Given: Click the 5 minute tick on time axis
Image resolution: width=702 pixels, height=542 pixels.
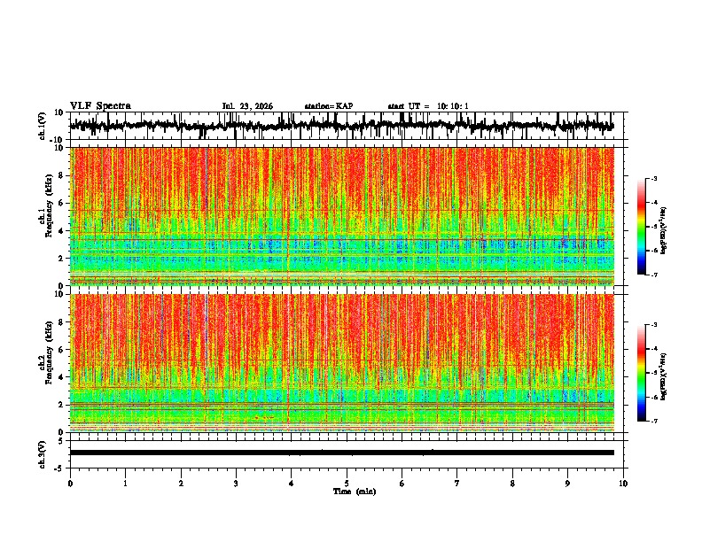Looking at the screenshot, I should [x=347, y=484].
